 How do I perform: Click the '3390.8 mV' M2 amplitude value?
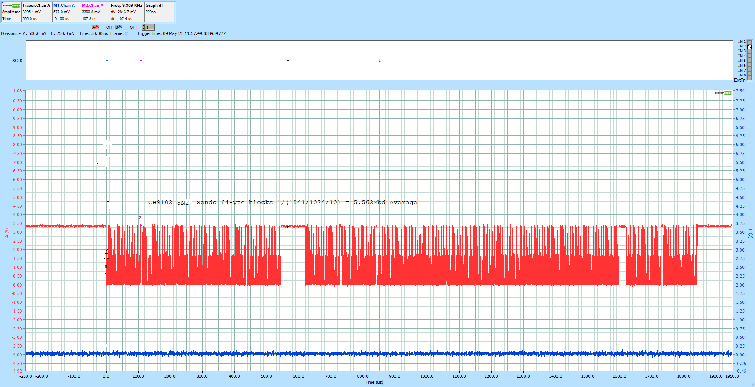click(95, 12)
